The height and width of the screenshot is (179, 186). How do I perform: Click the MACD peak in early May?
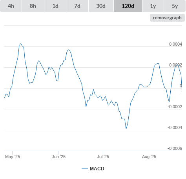[x=21, y=44]
